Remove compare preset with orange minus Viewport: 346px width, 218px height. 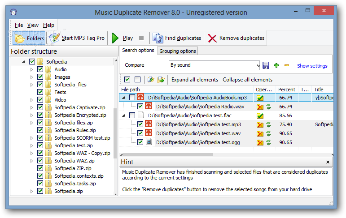(287, 65)
